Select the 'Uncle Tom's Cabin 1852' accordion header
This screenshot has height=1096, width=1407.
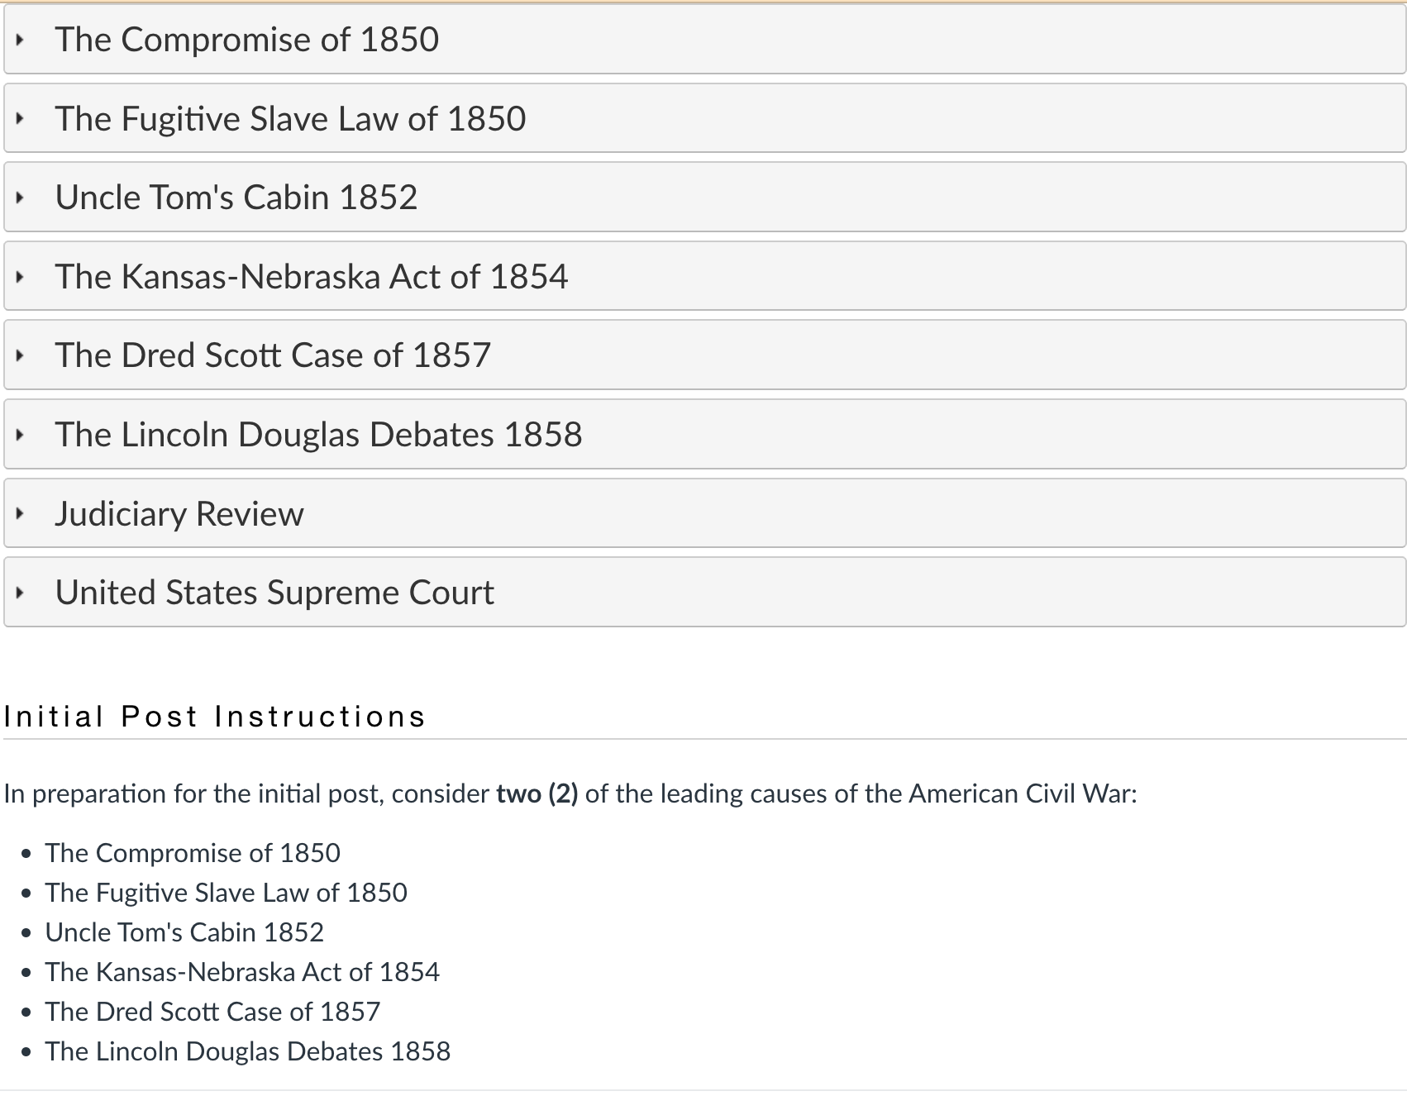click(236, 198)
